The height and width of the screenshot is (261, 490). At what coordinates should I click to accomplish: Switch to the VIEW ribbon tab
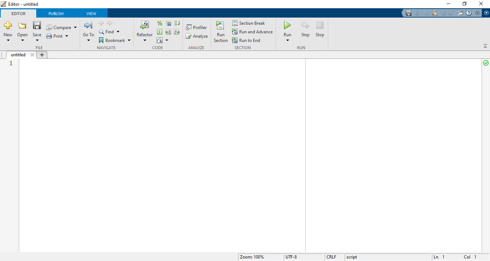[x=91, y=14]
